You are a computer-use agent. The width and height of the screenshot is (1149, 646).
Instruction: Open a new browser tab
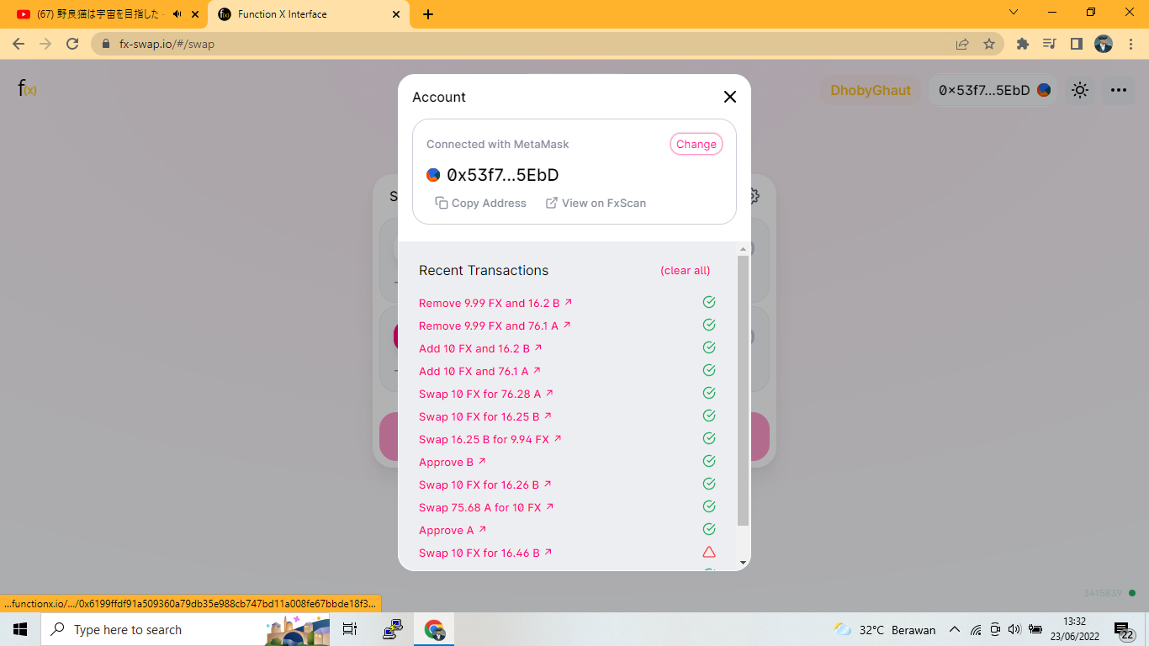(x=428, y=14)
